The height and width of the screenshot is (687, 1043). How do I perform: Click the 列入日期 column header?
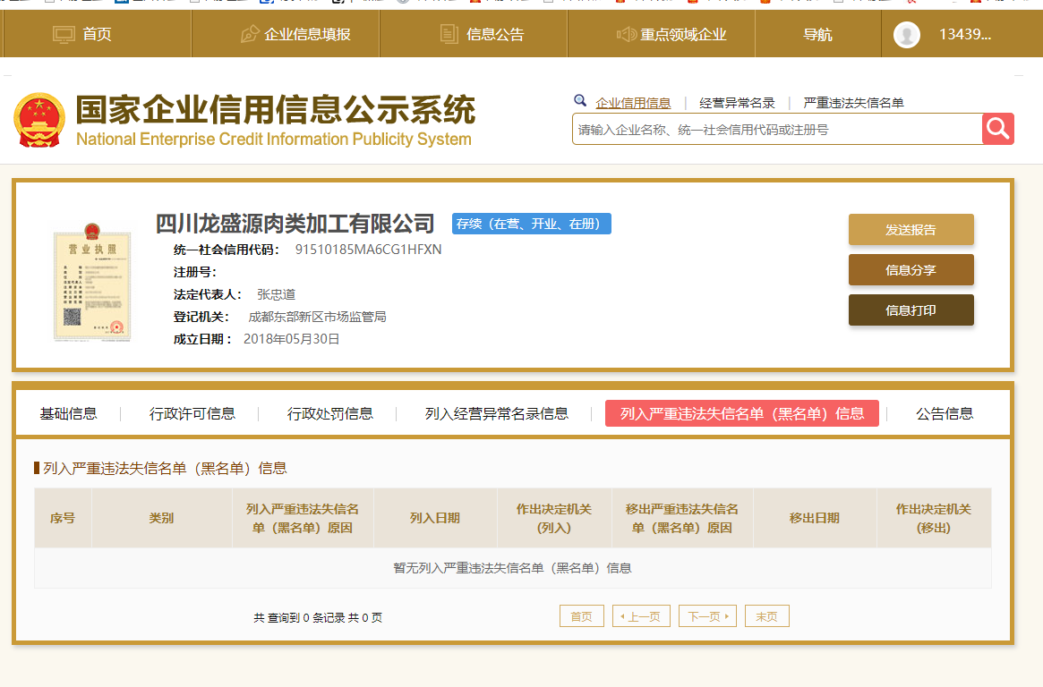(x=435, y=518)
